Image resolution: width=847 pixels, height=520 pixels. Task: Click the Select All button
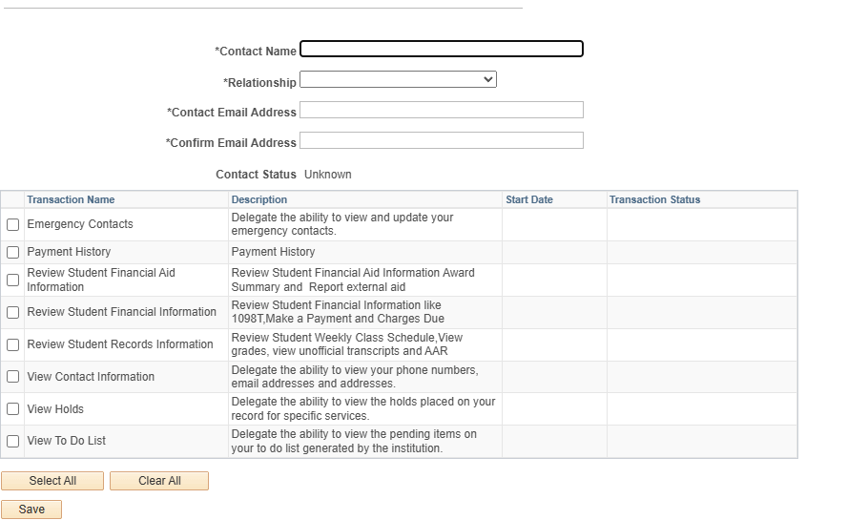52,481
